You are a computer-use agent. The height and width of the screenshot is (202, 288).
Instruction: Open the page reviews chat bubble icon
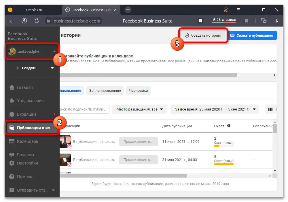[x=200, y=21]
